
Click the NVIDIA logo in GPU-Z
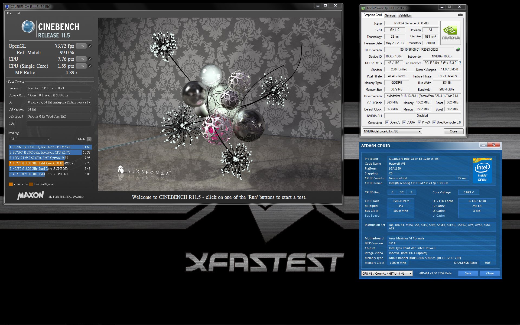coord(451,33)
